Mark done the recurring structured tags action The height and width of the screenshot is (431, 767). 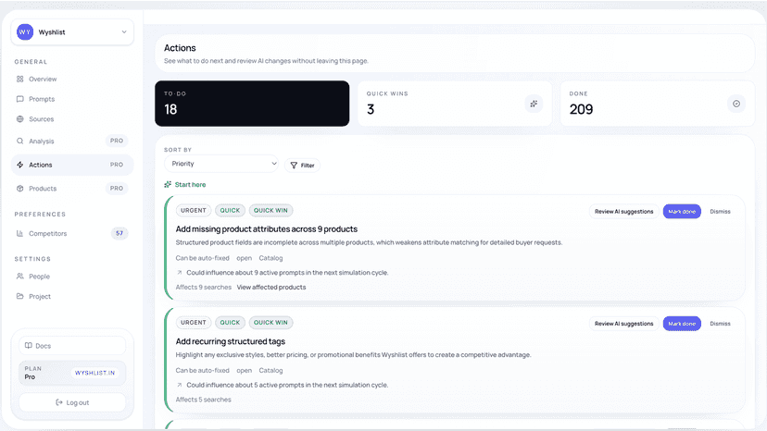coord(682,324)
